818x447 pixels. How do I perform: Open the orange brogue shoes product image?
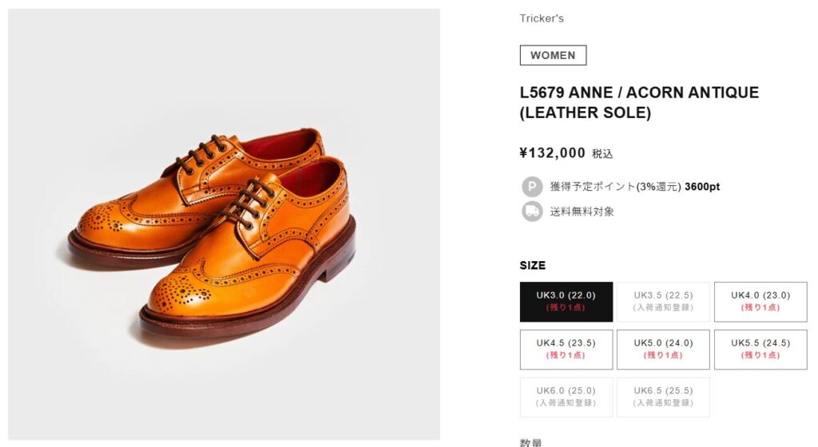224,223
